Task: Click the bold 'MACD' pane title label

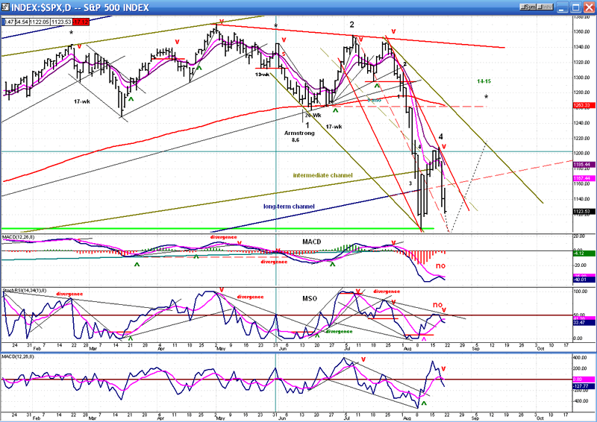Action: point(311,242)
